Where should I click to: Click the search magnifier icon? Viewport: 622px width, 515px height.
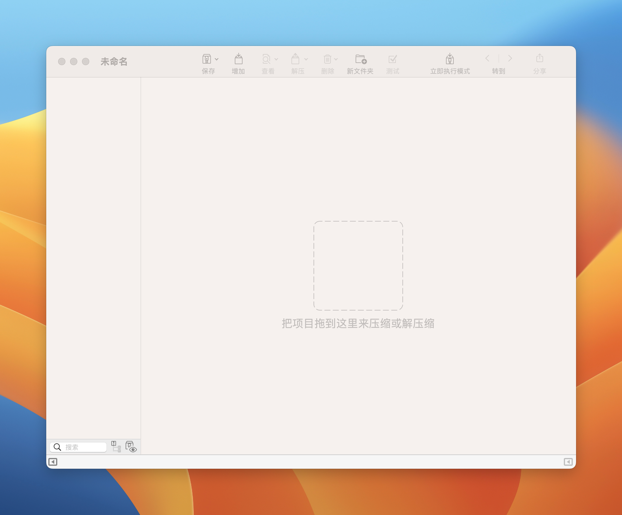click(x=57, y=447)
